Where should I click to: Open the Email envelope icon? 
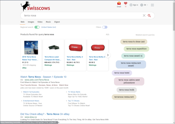tap(119, 3)
